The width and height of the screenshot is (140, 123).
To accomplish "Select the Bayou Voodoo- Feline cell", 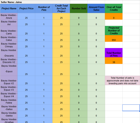I will (x=9, y=101).
